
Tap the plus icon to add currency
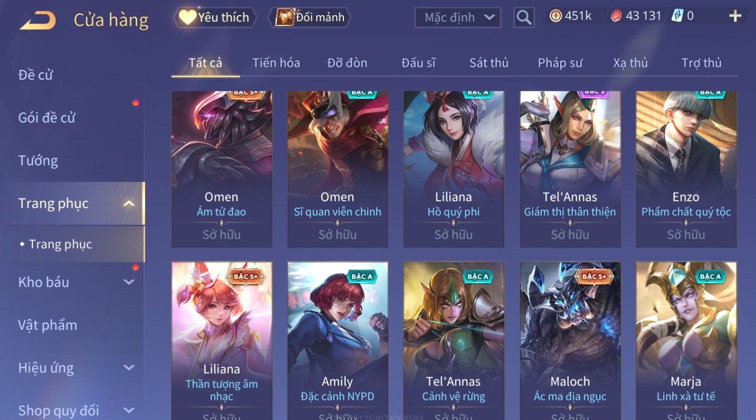pos(735,17)
